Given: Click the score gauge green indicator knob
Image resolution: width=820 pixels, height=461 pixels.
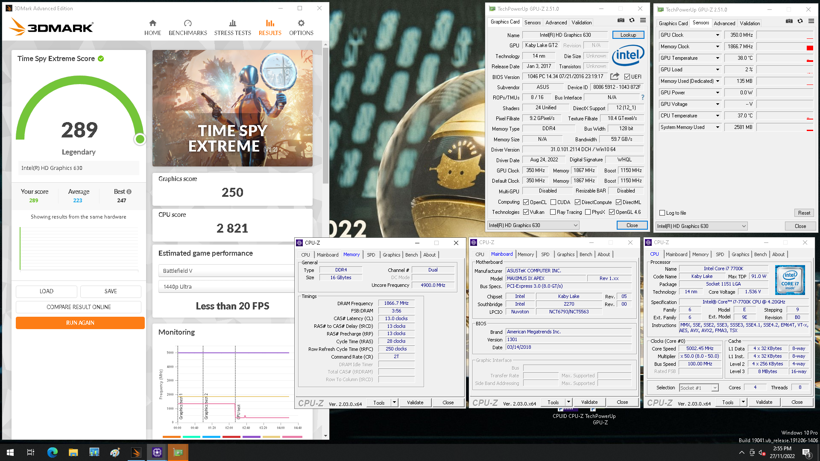Looking at the screenshot, I should coord(140,139).
